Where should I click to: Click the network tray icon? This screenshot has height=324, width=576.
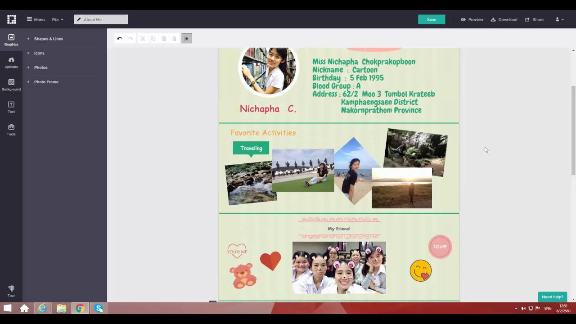click(531, 308)
